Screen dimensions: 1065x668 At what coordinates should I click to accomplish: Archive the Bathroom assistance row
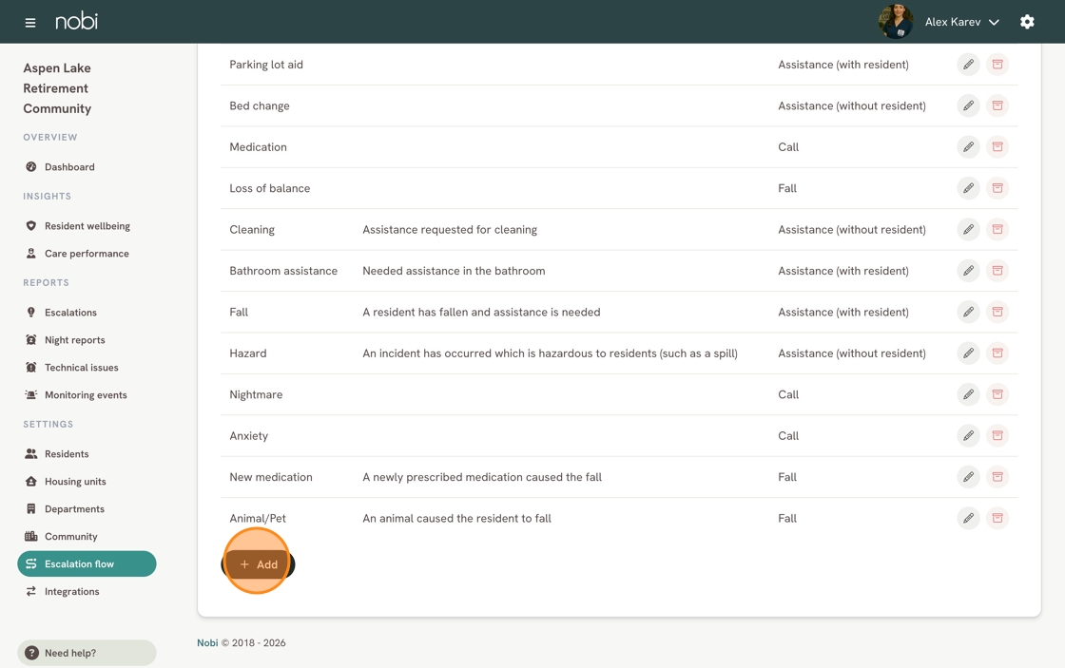[x=997, y=271]
